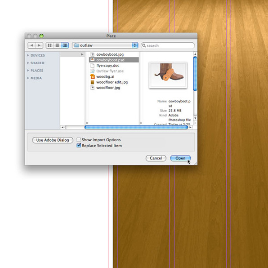268x268 pixels.
Task: Go back with the left arrow button
Action: (x=31, y=45)
